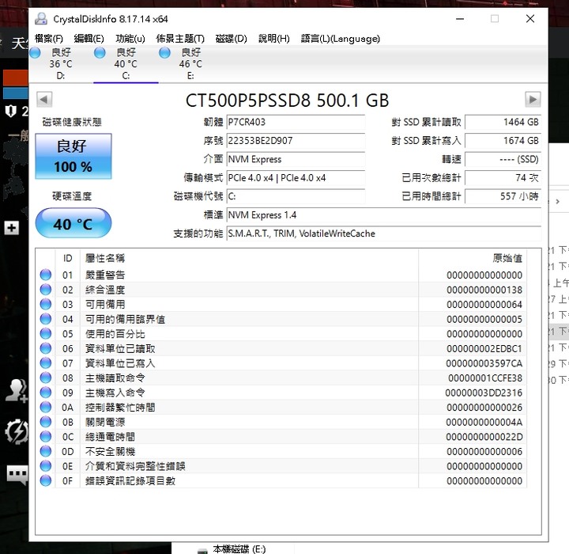569x554 pixels.
Task: Open the 磁碟(D) menu
Action: tap(231, 39)
